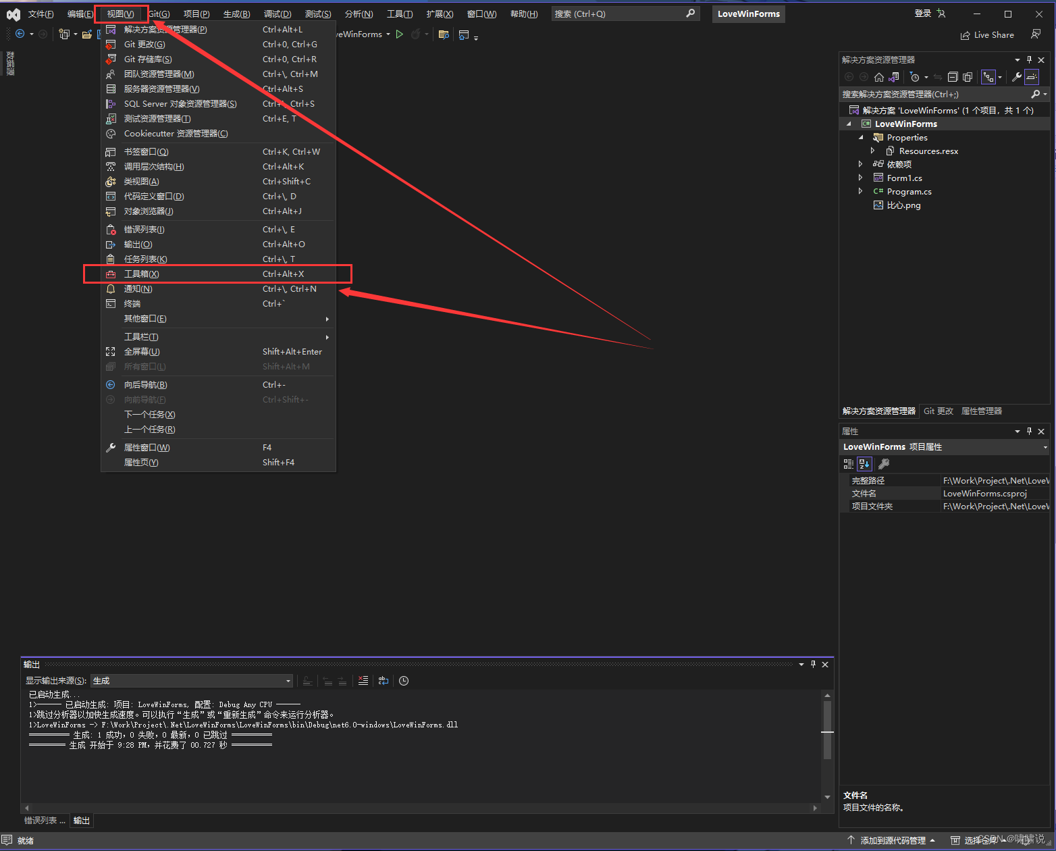
Task: Open the 调试 (Debug) menu
Action: (278, 14)
